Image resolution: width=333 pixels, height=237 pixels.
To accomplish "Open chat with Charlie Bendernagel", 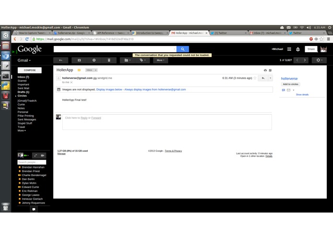I will [34, 175].
